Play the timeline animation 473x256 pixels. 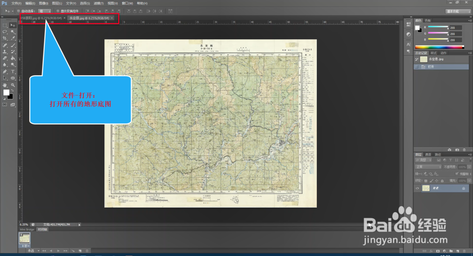pos(58,251)
